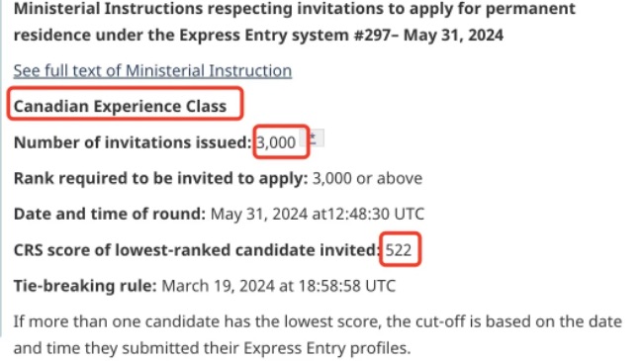Click the Date and time of round label
This screenshot has height=361, width=643.
[x=110, y=214]
